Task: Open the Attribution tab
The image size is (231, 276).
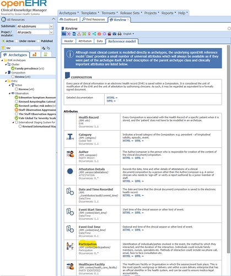Action: 85,41
